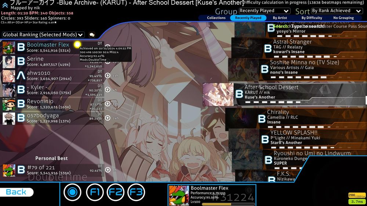Click the B rank badge on Ryoushi no Umi
The image size is (367, 206).
268,160
